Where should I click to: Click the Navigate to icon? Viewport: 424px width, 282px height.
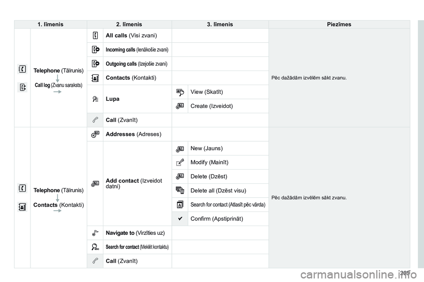(95, 233)
